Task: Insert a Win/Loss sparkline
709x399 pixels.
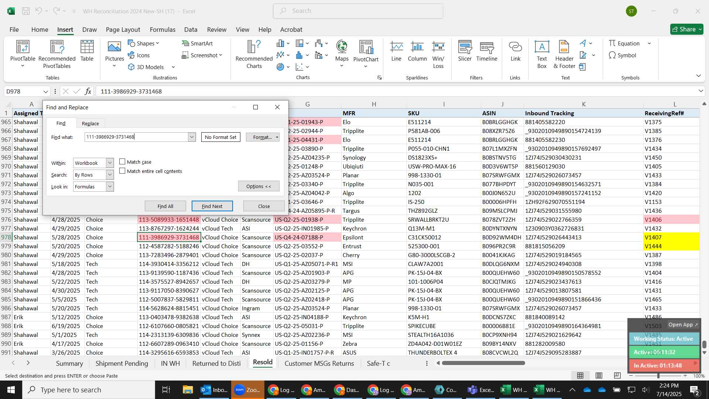Action: click(438, 54)
